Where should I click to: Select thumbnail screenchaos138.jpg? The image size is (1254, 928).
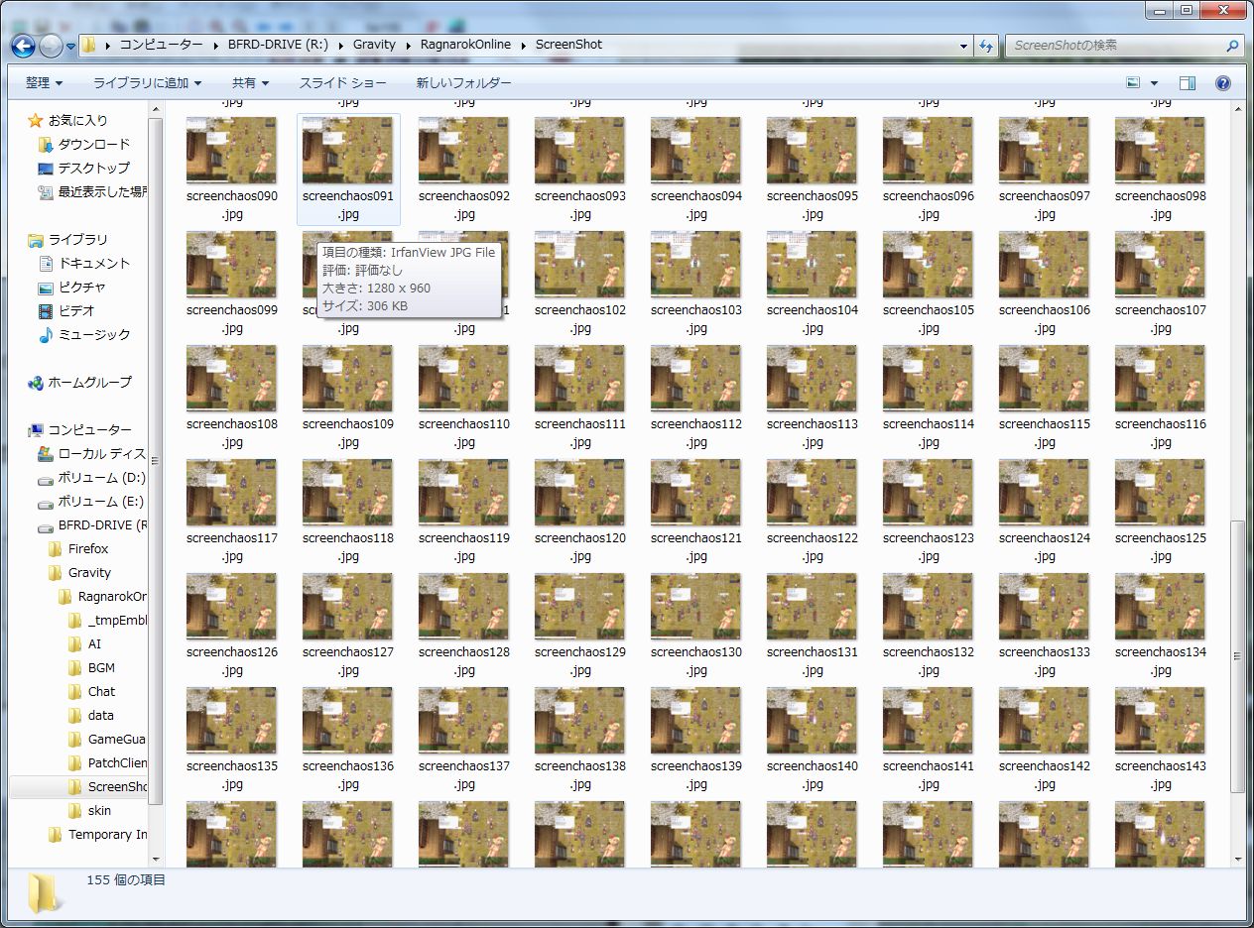coord(579,721)
